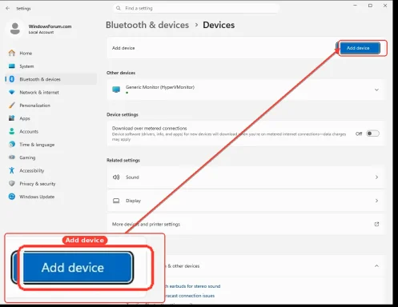Screen dimensions: 398x307
Task: Click the back arrow in Settings
Action: pos(7,8)
